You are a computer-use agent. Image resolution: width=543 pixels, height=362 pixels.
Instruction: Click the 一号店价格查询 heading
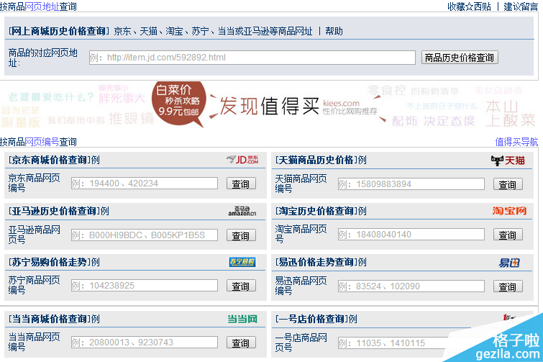[312, 319]
